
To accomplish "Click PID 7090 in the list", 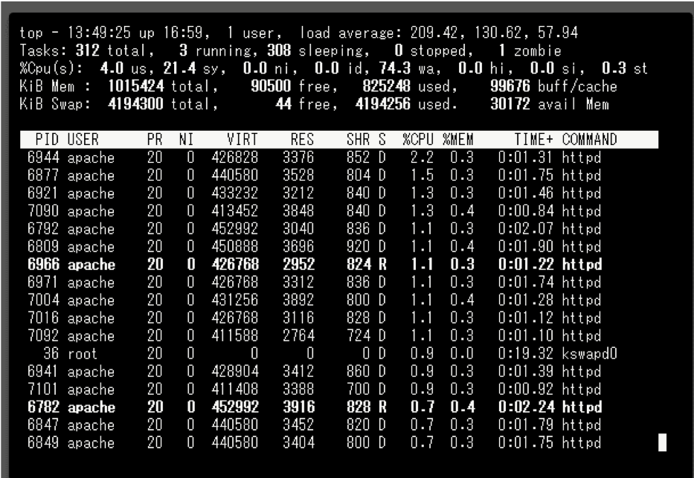I will click(x=43, y=211).
